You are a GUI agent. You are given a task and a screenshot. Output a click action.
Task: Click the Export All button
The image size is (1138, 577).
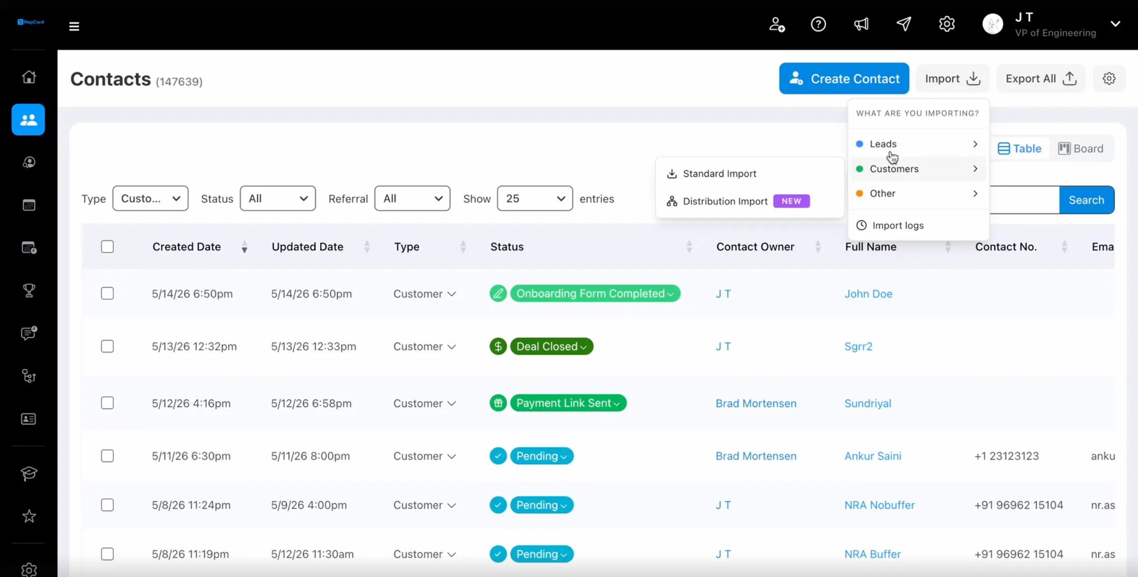pyautogui.click(x=1040, y=78)
